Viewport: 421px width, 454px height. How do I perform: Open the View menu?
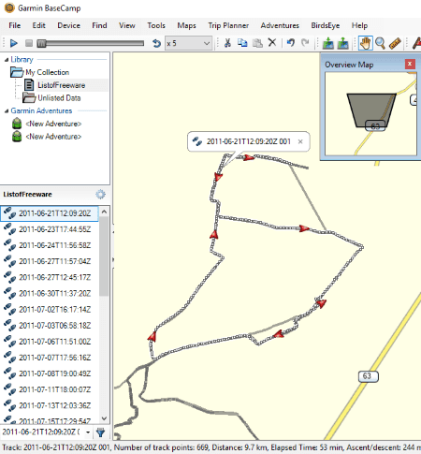127,25
